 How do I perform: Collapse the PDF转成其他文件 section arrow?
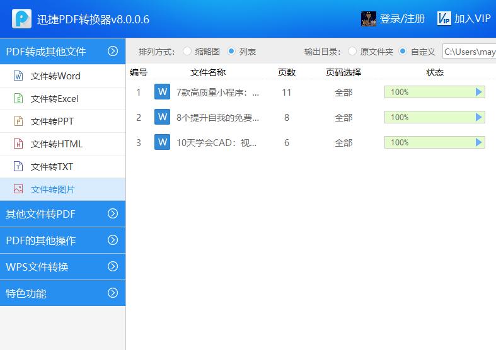pyautogui.click(x=113, y=51)
